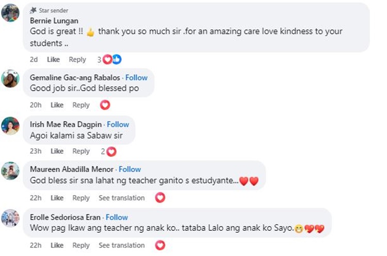The image size is (387, 256).
Task: Click heart reaction under Maureen's comment
Action: click(160, 198)
